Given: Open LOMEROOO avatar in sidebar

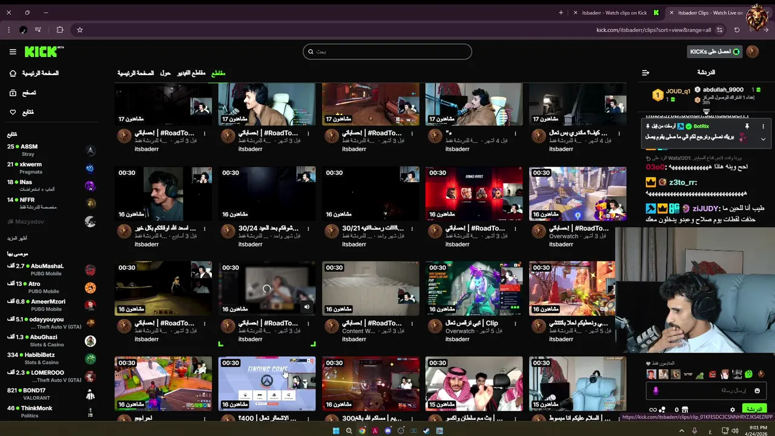Looking at the screenshot, I should 90,377.
